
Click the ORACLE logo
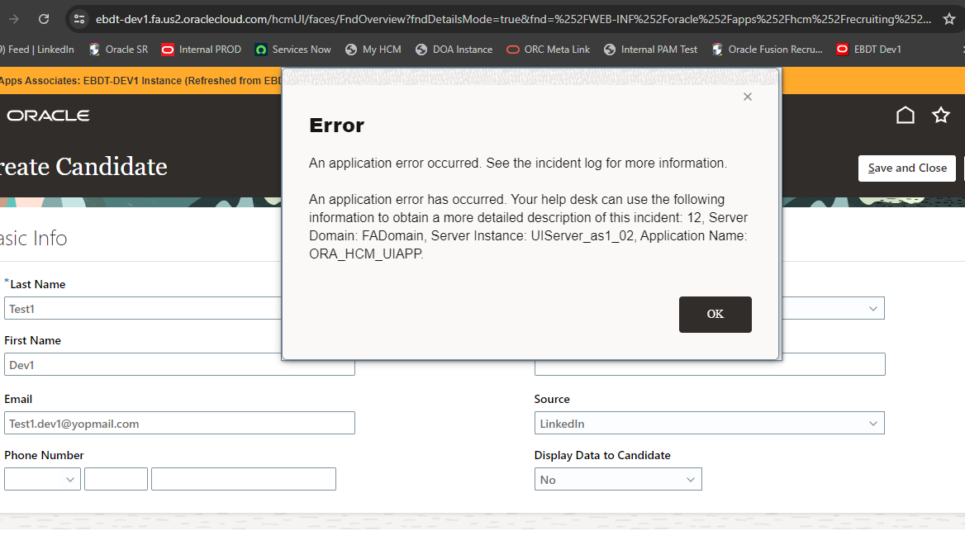(x=48, y=116)
